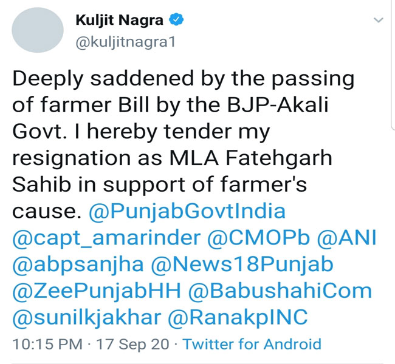Open the @CMOPb mention
This screenshot has width=395, height=364.
(258, 237)
